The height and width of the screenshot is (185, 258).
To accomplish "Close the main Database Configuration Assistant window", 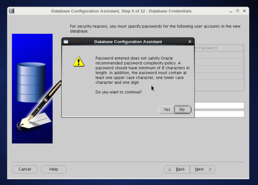I will point(244,11).
